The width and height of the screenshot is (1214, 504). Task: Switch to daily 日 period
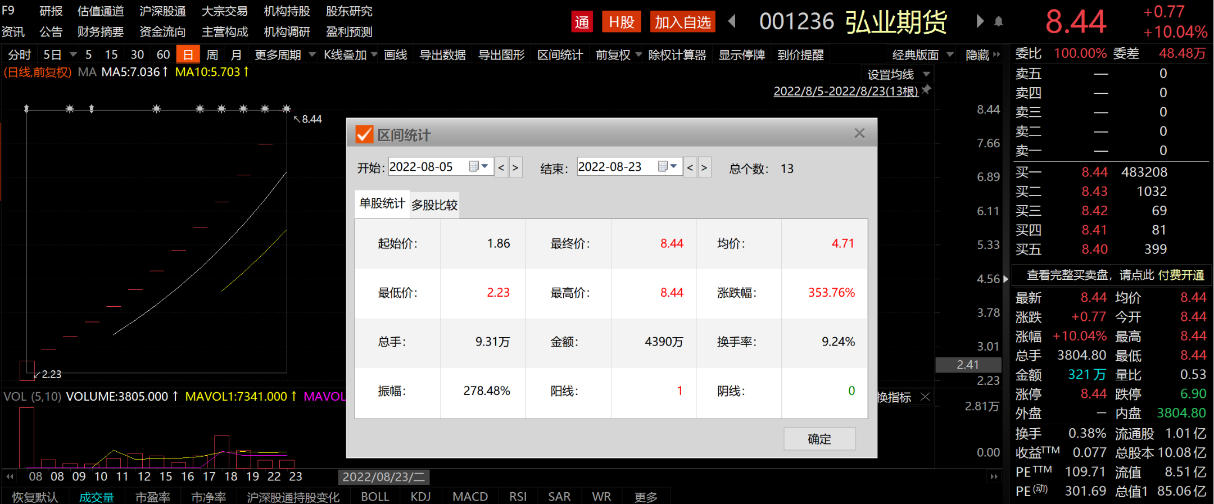point(188,55)
